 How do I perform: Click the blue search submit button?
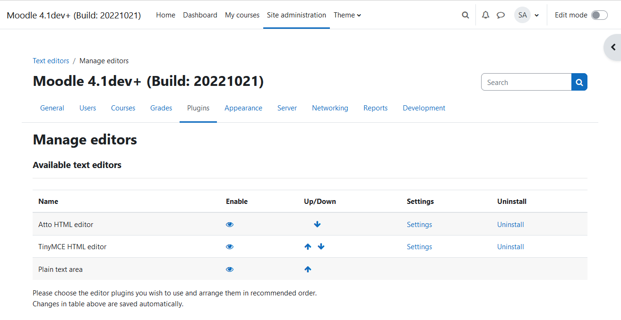579,82
